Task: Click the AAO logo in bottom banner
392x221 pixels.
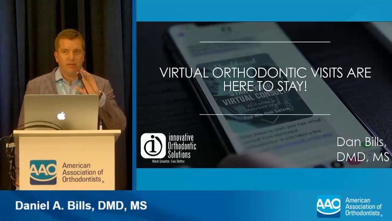Action: tap(328, 206)
